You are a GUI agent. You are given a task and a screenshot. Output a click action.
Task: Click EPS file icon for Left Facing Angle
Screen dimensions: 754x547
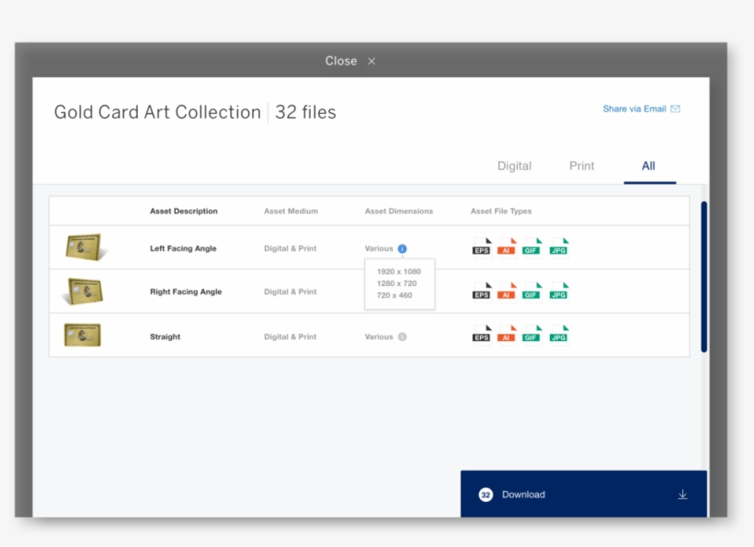[x=482, y=246]
